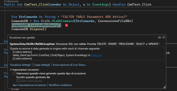The height and width of the screenshot is (91, 177).
Task: Click the red error icon beside ExecuteNonQuery
Action: pyautogui.click(x=67, y=25)
